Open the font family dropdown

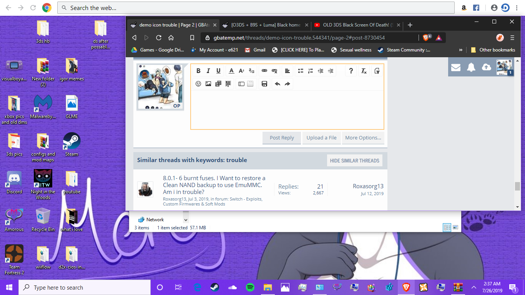(x=251, y=71)
